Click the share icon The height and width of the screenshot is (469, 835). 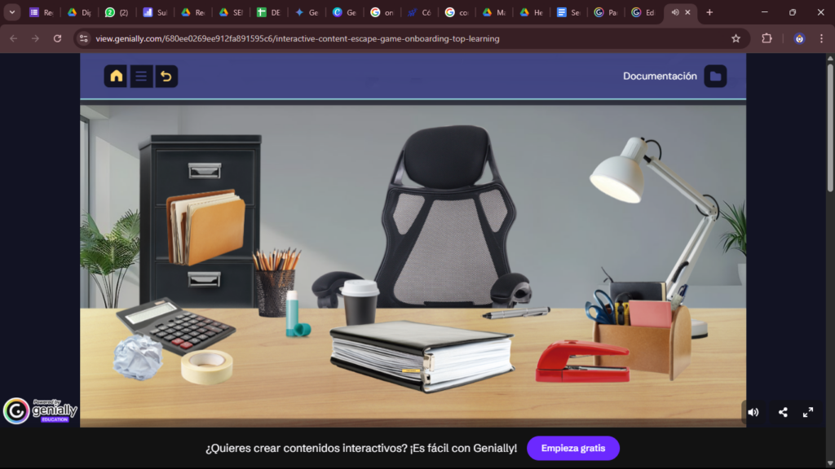[783, 412]
